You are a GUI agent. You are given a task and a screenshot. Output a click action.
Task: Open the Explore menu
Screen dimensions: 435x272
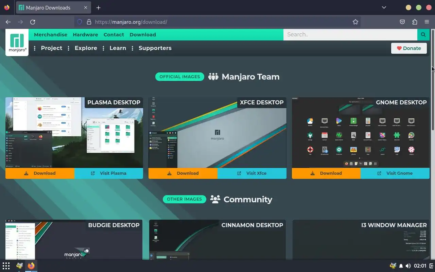[x=86, y=48]
